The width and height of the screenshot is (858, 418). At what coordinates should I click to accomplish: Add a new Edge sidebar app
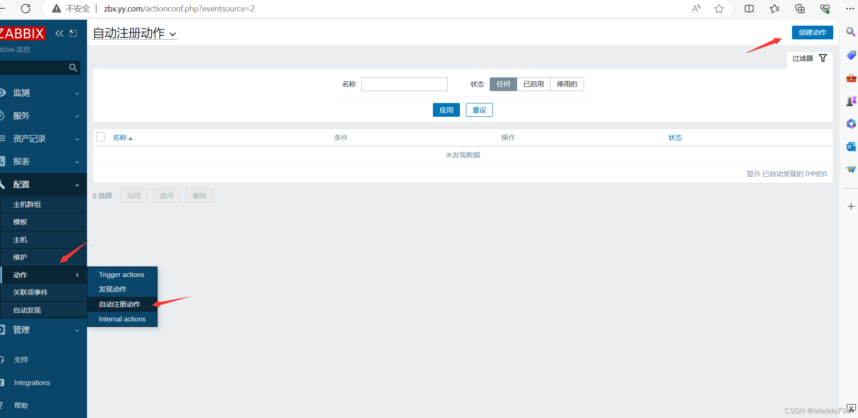tap(851, 206)
